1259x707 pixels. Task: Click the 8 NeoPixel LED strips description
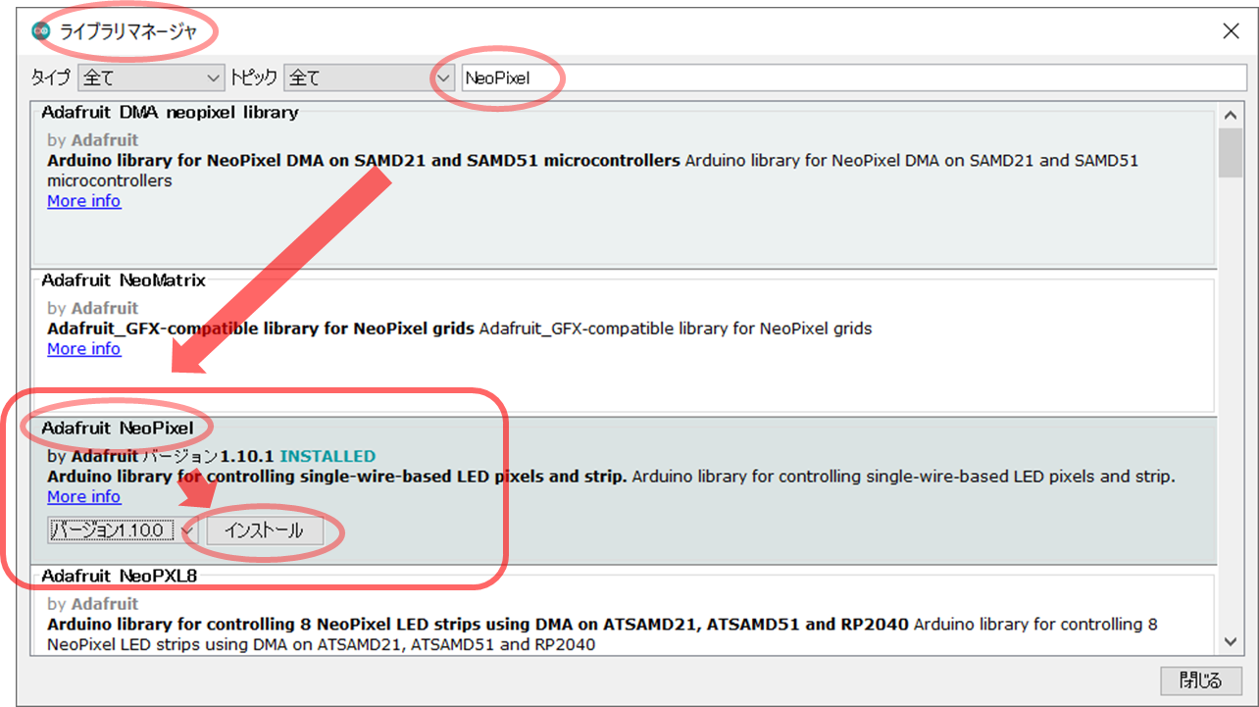[602, 634]
